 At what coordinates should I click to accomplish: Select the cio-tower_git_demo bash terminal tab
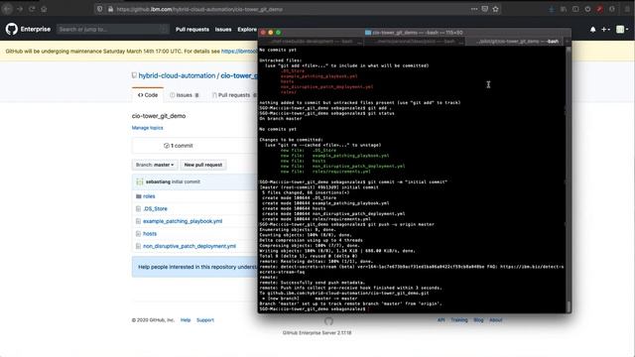pos(515,42)
